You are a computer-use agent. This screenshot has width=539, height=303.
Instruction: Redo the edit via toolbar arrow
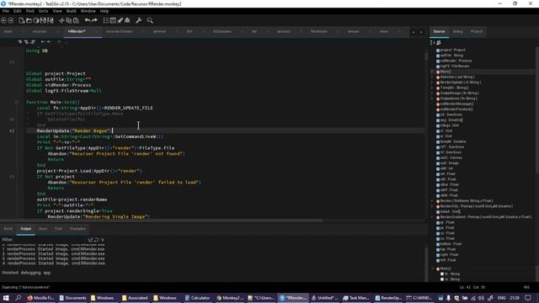94,20
